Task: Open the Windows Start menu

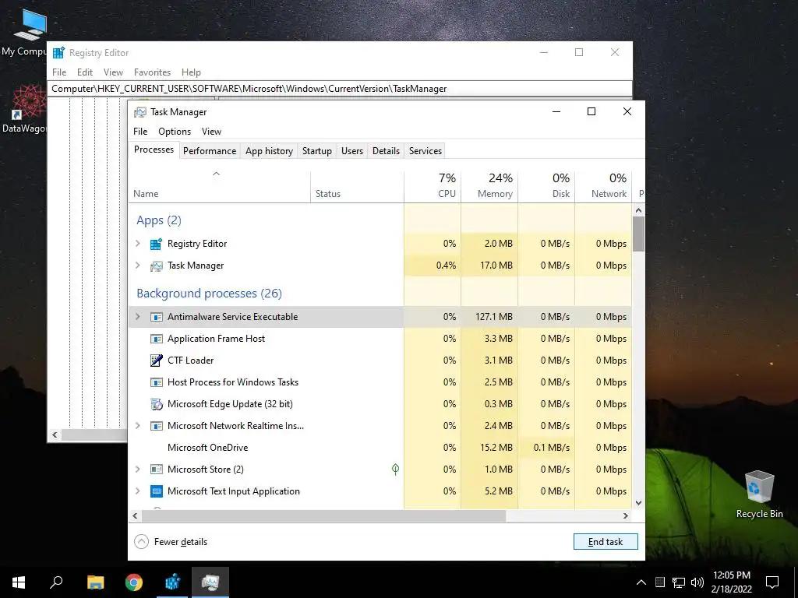Action: point(19,582)
